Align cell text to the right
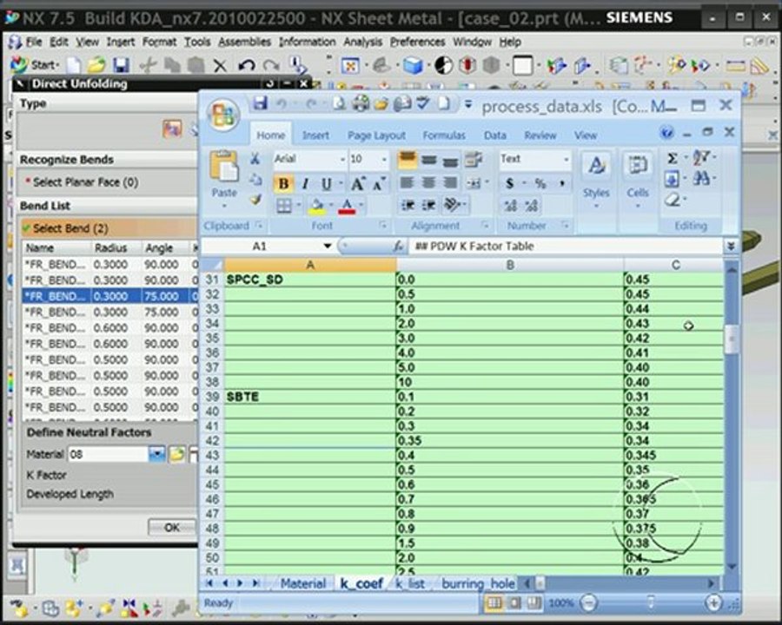This screenshot has height=625, width=782. click(450, 183)
